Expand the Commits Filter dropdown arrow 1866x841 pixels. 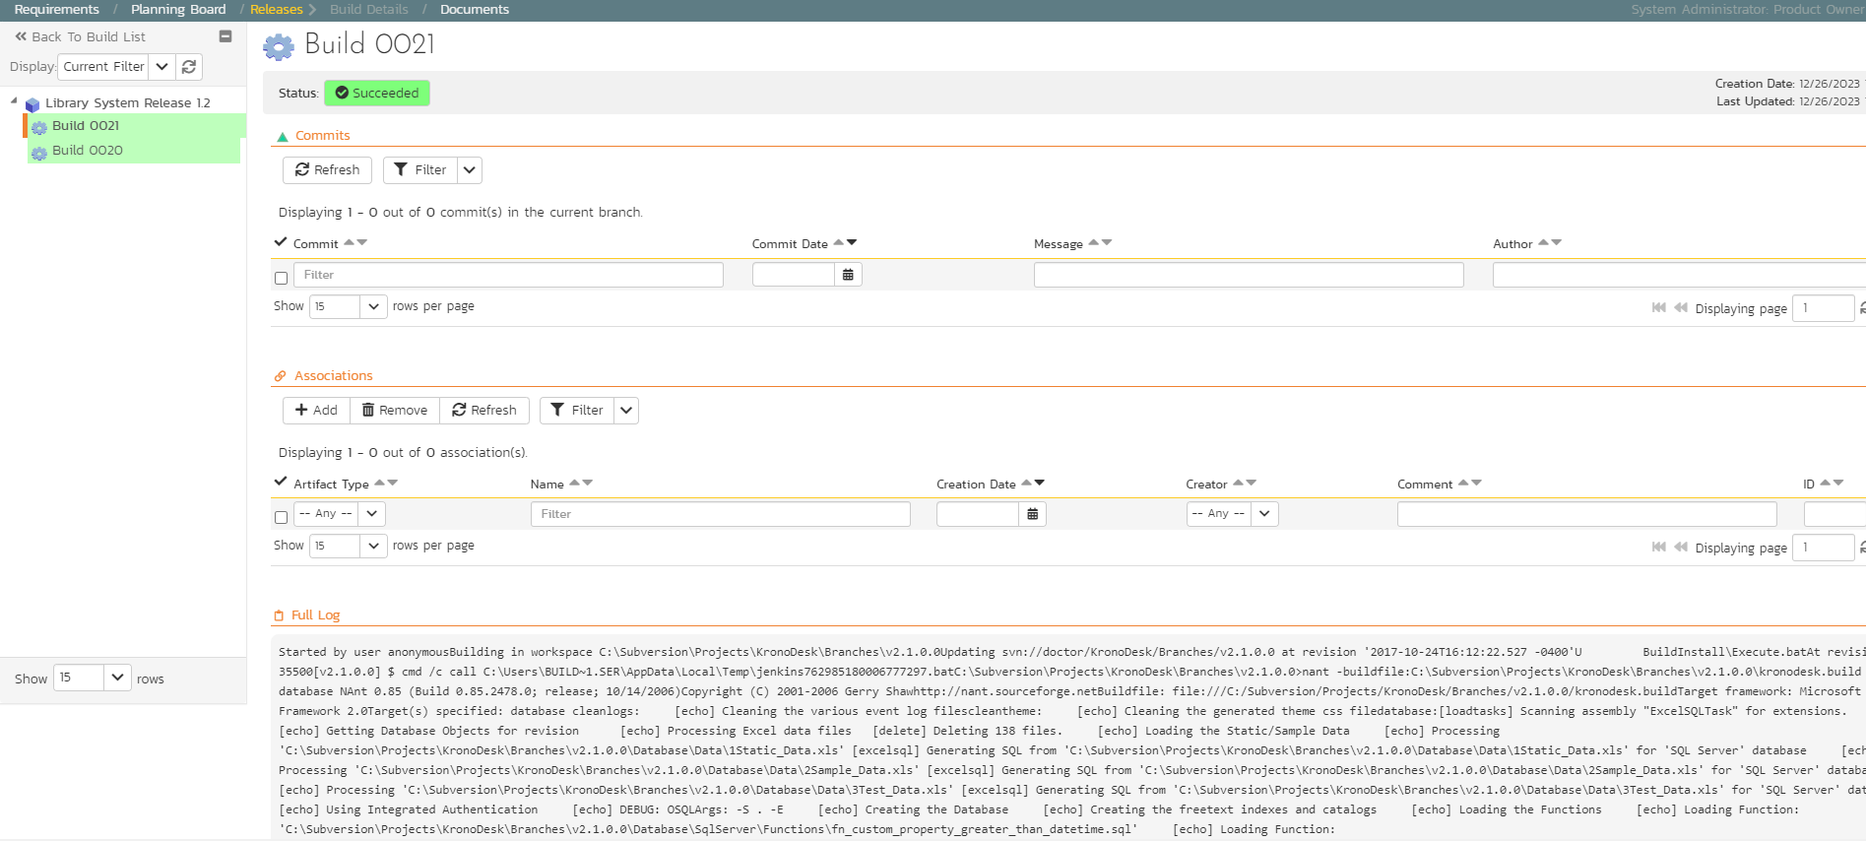pyautogui.click(x=470, y=170)
